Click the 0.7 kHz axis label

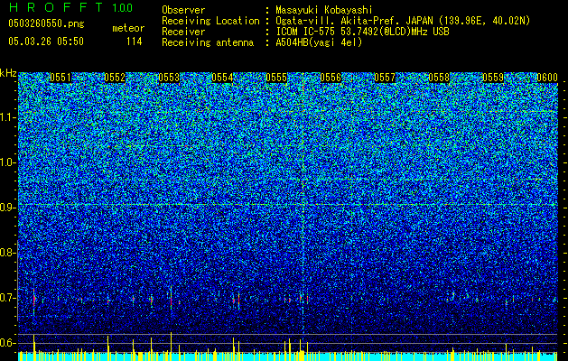pyautogui.click(x=7, y=297)
